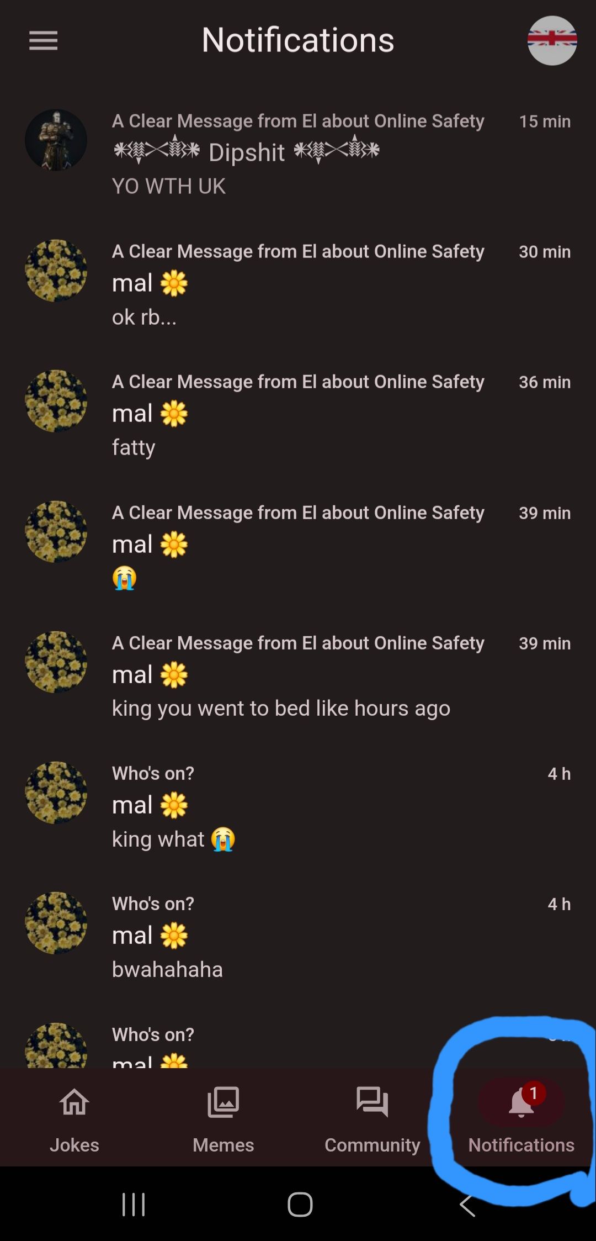
Task: Open the 39 min crying emoji notification
Action: (x=298, y=545)
